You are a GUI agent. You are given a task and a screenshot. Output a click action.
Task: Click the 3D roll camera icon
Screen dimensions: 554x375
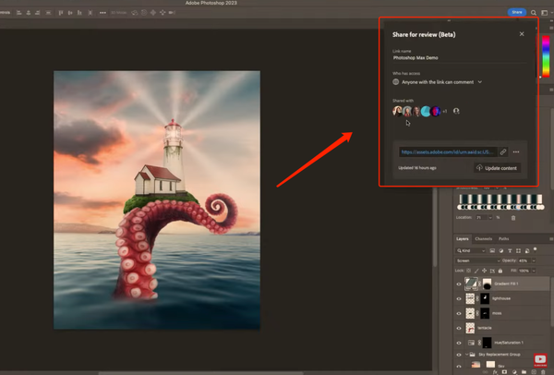[144, 13]
